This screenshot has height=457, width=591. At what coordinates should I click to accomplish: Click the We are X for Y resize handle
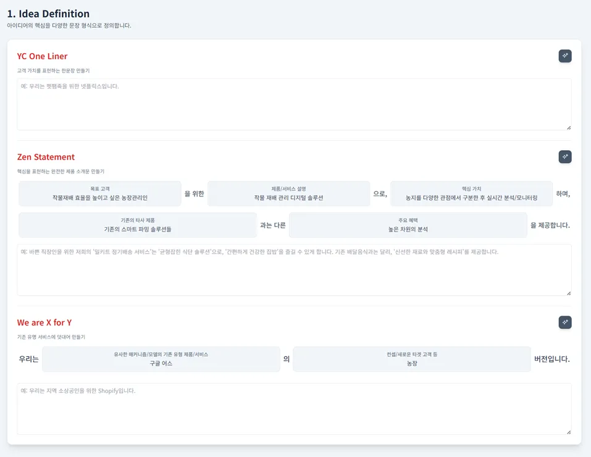(x=568, y=432)
